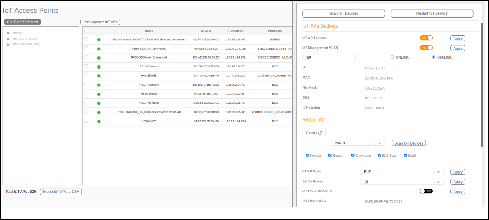Viewport: 489px width, 220px height.
Task: Click IP address 10.174.112.36 cell
Action: [235, 94]
